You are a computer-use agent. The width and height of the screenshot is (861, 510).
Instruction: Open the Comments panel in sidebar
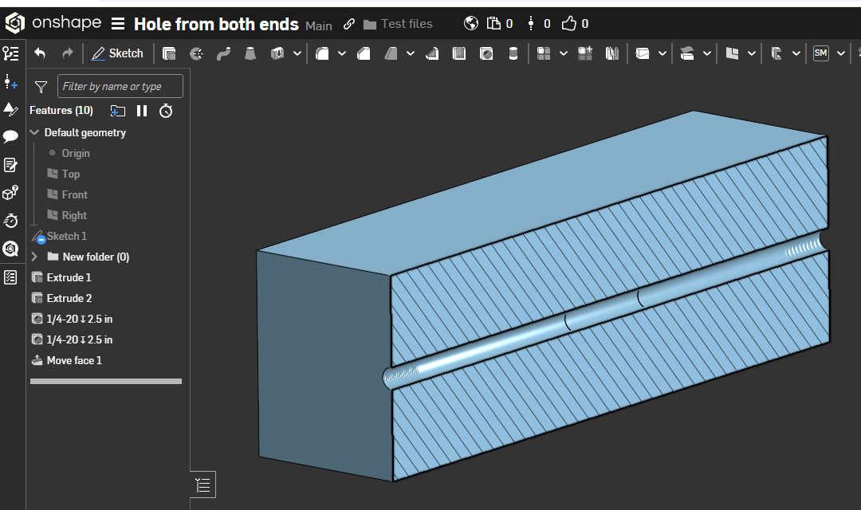10,137
